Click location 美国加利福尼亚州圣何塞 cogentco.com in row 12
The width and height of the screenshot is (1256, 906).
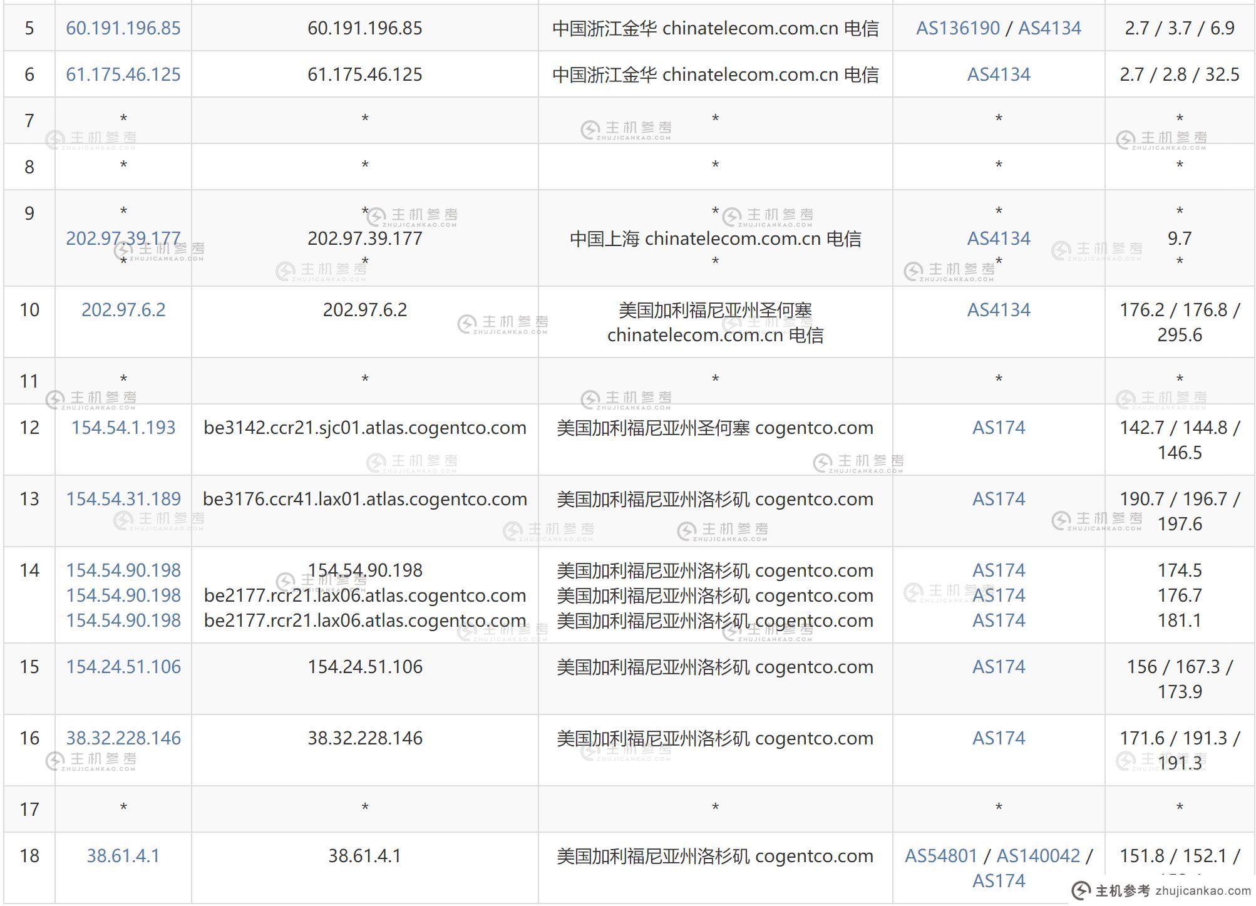(715, 428)
